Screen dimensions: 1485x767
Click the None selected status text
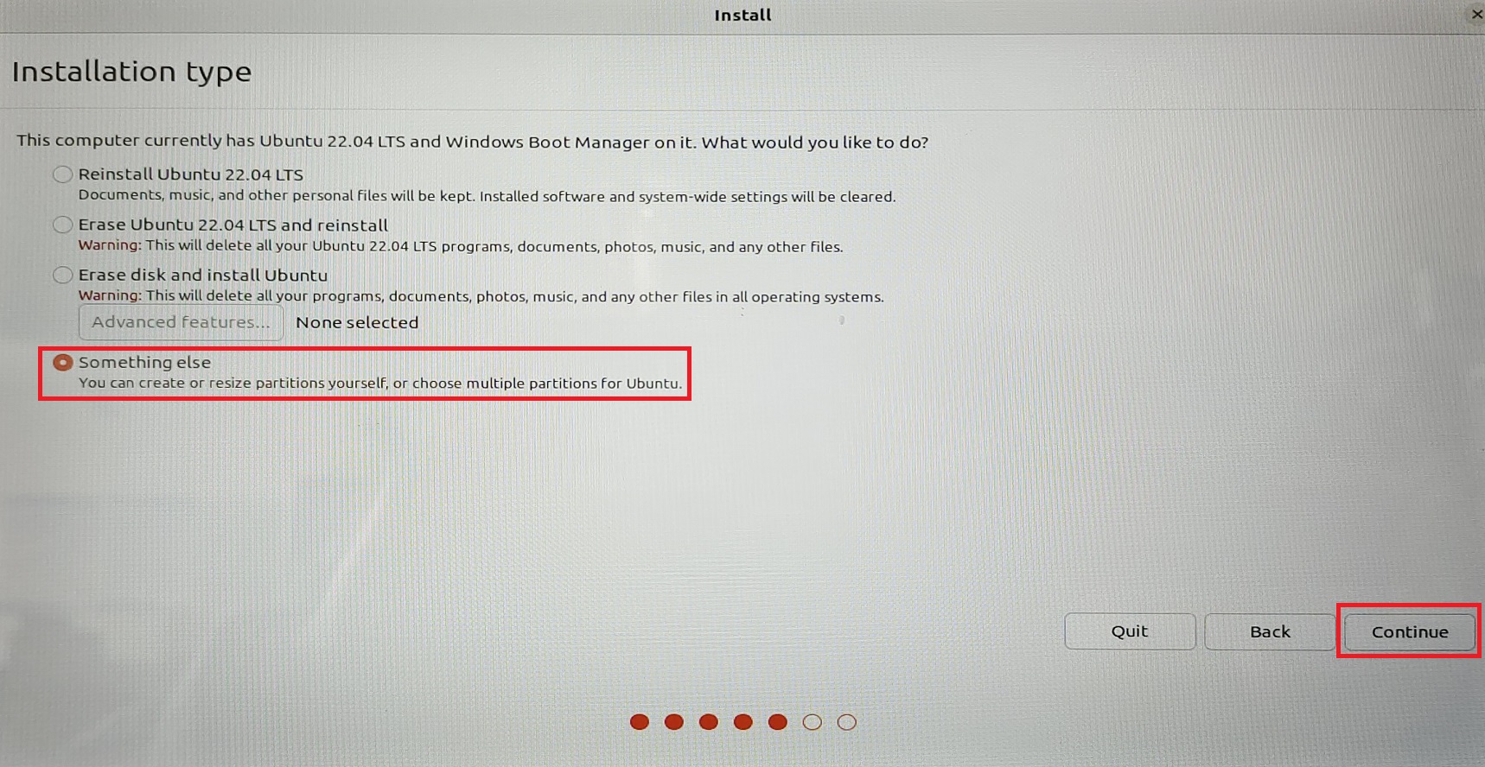(x=357, y=322)
